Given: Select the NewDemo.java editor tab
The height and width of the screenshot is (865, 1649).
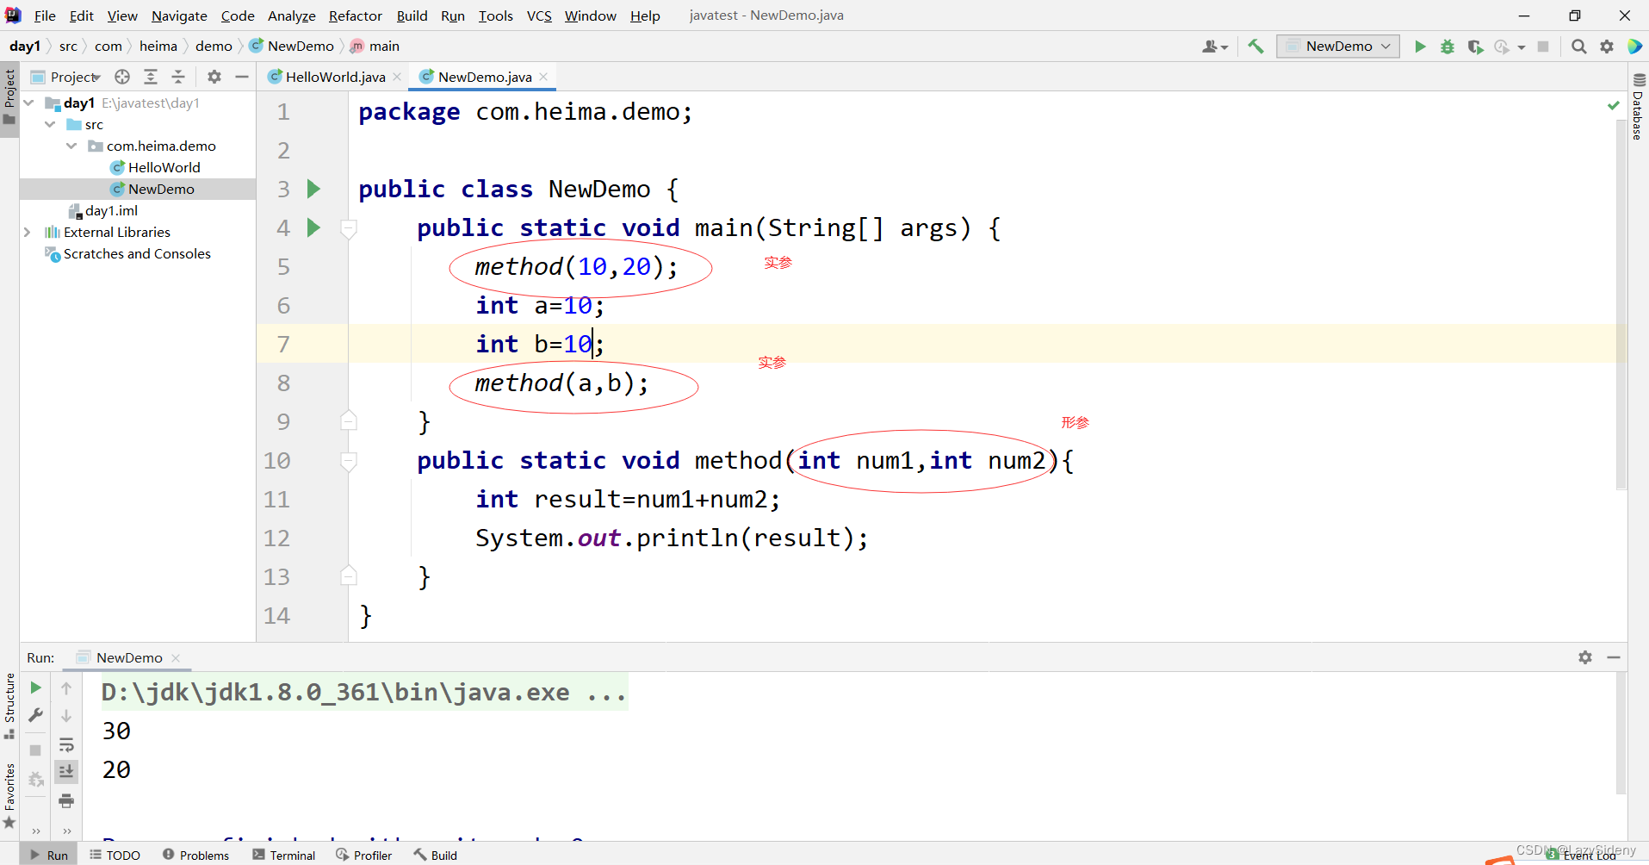Looking at the screenshot, I should point(484,77).
